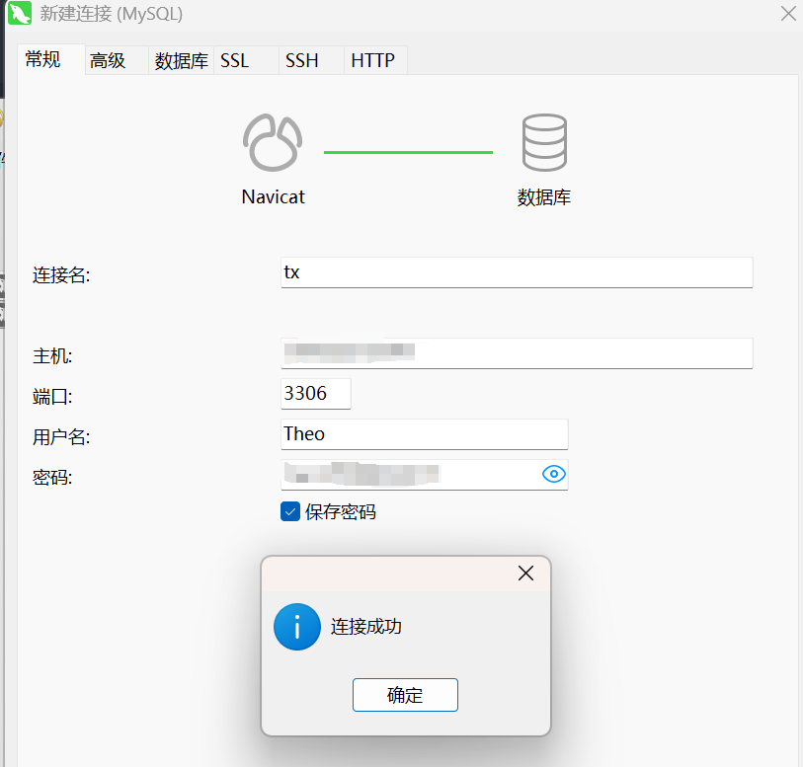Open the HTTP tab
This screenshot has width=803, height=767.
[376, 60]
